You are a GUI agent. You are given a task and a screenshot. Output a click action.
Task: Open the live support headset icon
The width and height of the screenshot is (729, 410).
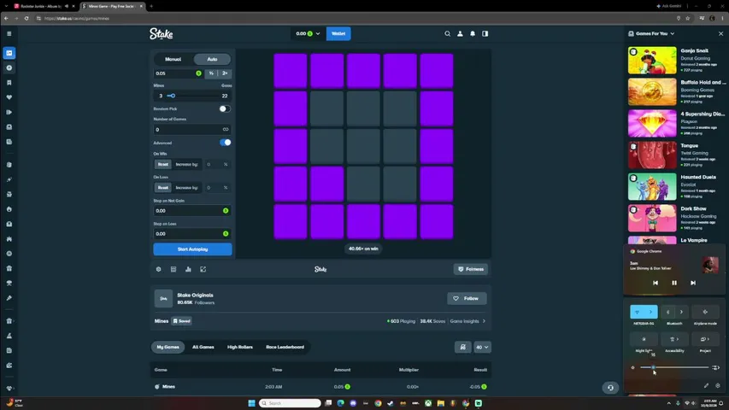coord(610,388)
